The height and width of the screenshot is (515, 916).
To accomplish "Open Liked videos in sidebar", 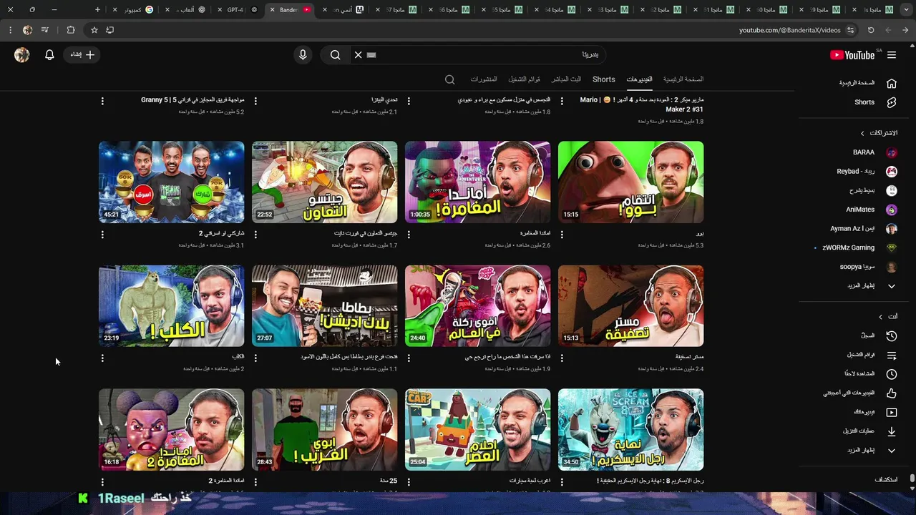I will (x=859, y=393).
